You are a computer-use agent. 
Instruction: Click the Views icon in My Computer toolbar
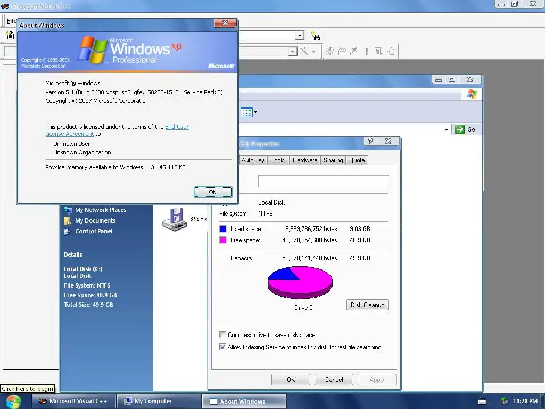pyautogui.click(x=246, y=112)
